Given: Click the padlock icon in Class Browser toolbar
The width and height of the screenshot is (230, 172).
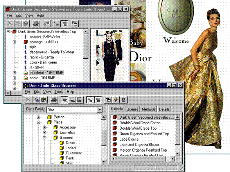Looking at the screenshot, I should click(x=124, y=100).
